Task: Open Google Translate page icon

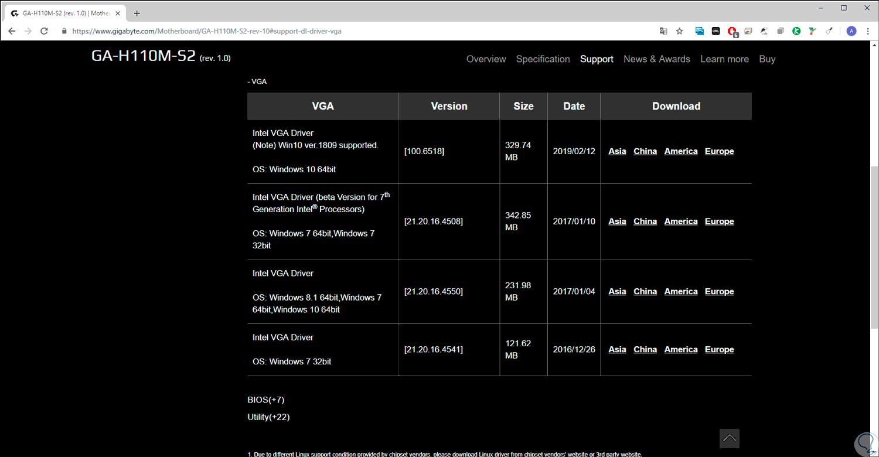Action: click(x=663, y=31)
